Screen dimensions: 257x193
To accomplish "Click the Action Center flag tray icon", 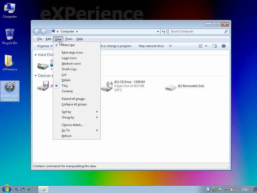I will (x=220, y=189).
